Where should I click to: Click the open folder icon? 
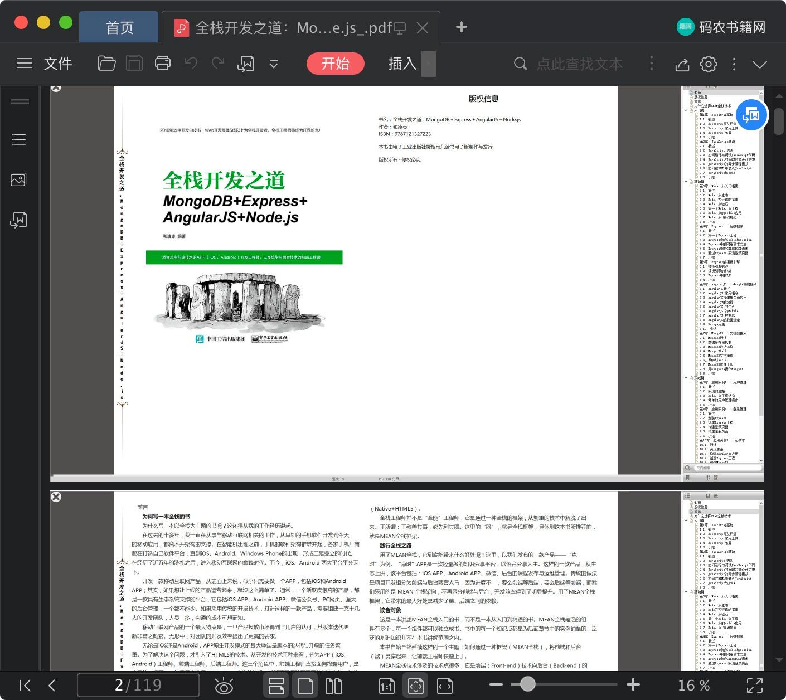click(x=106, y=64)
